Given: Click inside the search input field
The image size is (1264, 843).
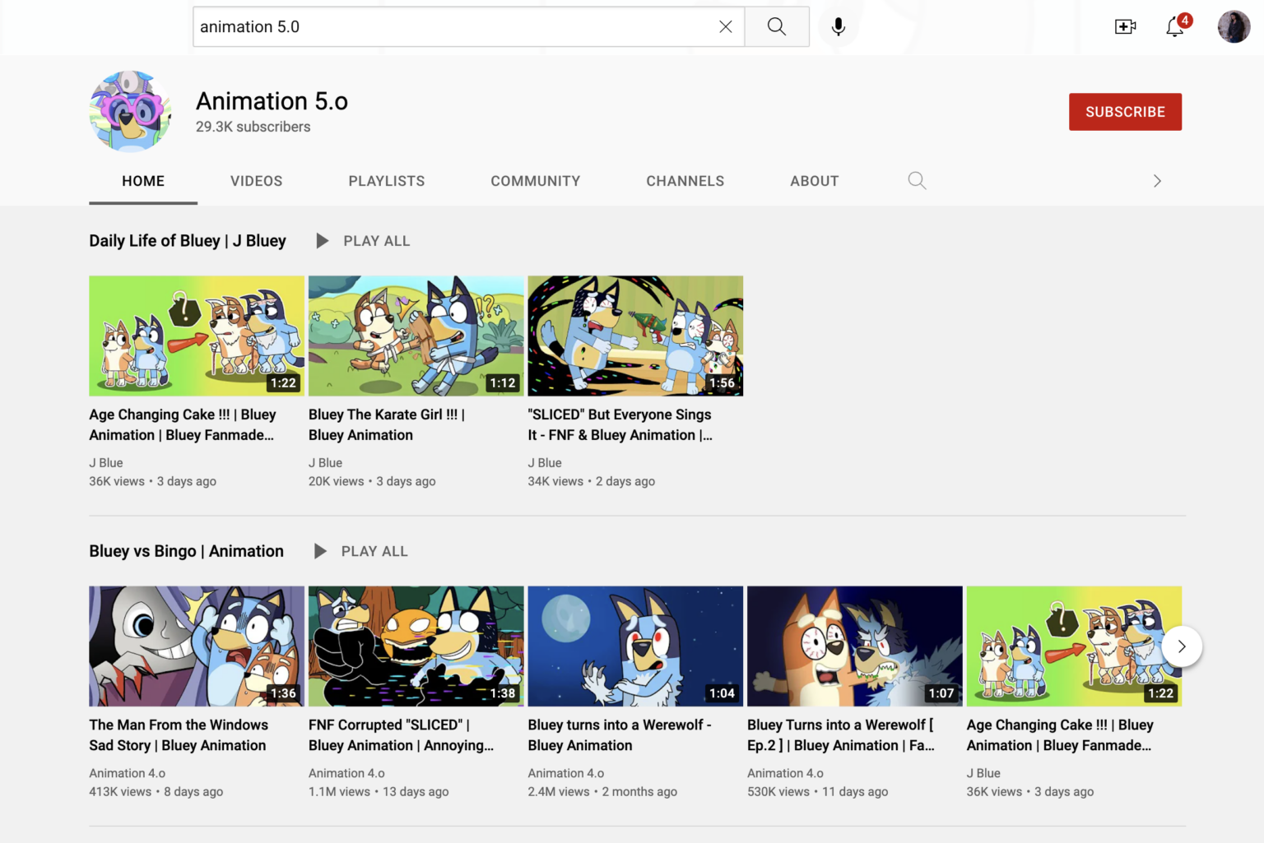Looking at the screenshot, I should (461, 26).
